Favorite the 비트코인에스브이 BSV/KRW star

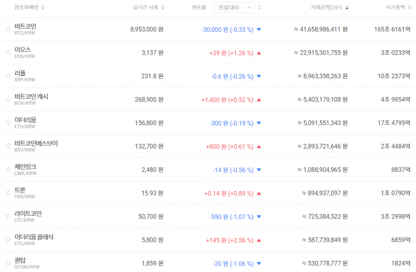8,146
